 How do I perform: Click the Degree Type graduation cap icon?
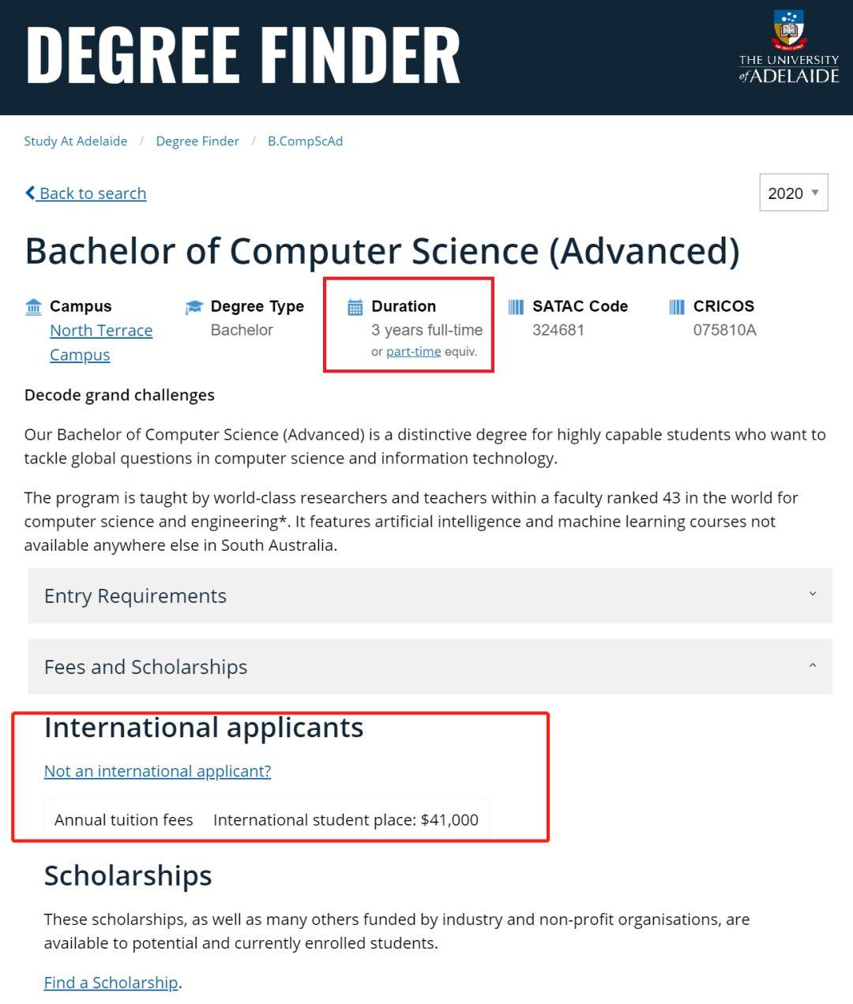pyautogui.click(x=194, y=307)
